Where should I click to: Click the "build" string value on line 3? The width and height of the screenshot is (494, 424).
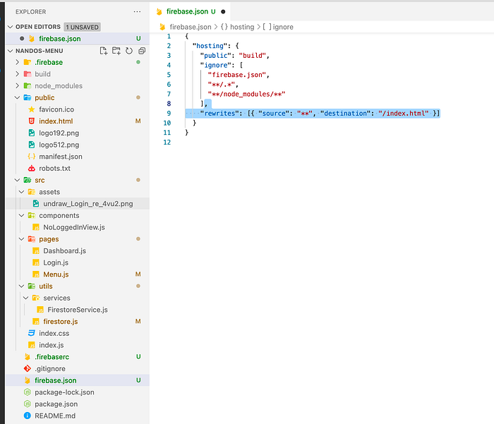click(x=253, y=56)
